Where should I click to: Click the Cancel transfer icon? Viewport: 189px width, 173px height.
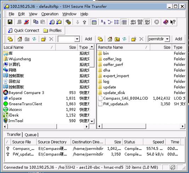point(156,22)
